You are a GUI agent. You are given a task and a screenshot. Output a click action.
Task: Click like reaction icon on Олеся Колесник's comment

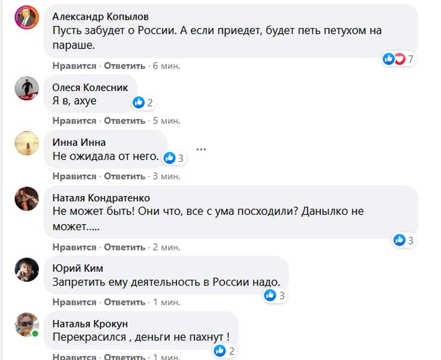(x=139, y=102)
